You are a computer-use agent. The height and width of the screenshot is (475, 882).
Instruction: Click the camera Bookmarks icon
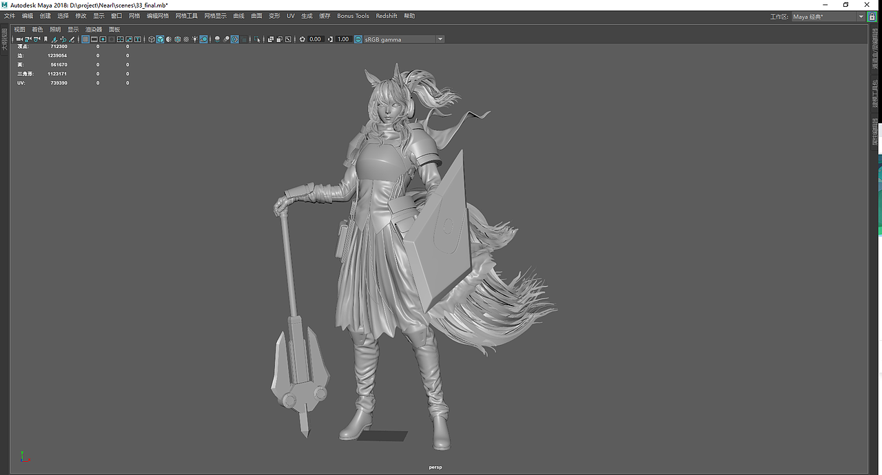coord(45,39)
